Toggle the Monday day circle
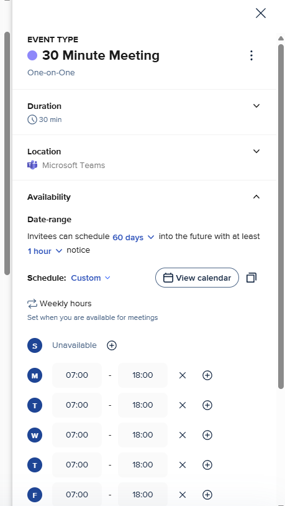Viewport: 285px width, 506px height. click(35, 375)
